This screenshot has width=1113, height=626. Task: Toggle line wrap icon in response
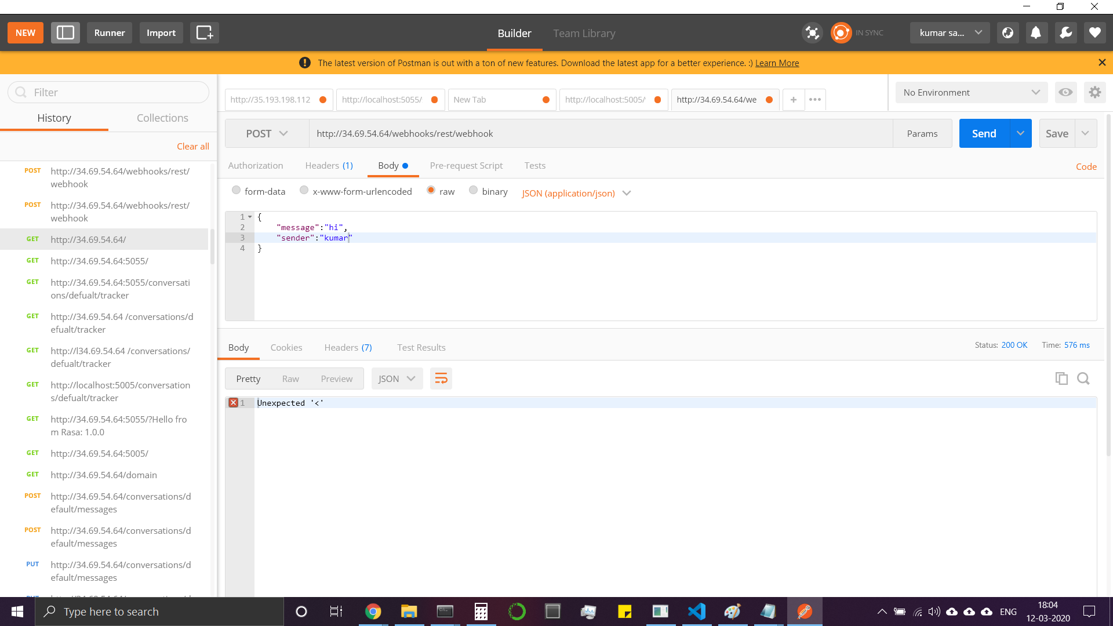pyautogui.click(x=441, y=378)
